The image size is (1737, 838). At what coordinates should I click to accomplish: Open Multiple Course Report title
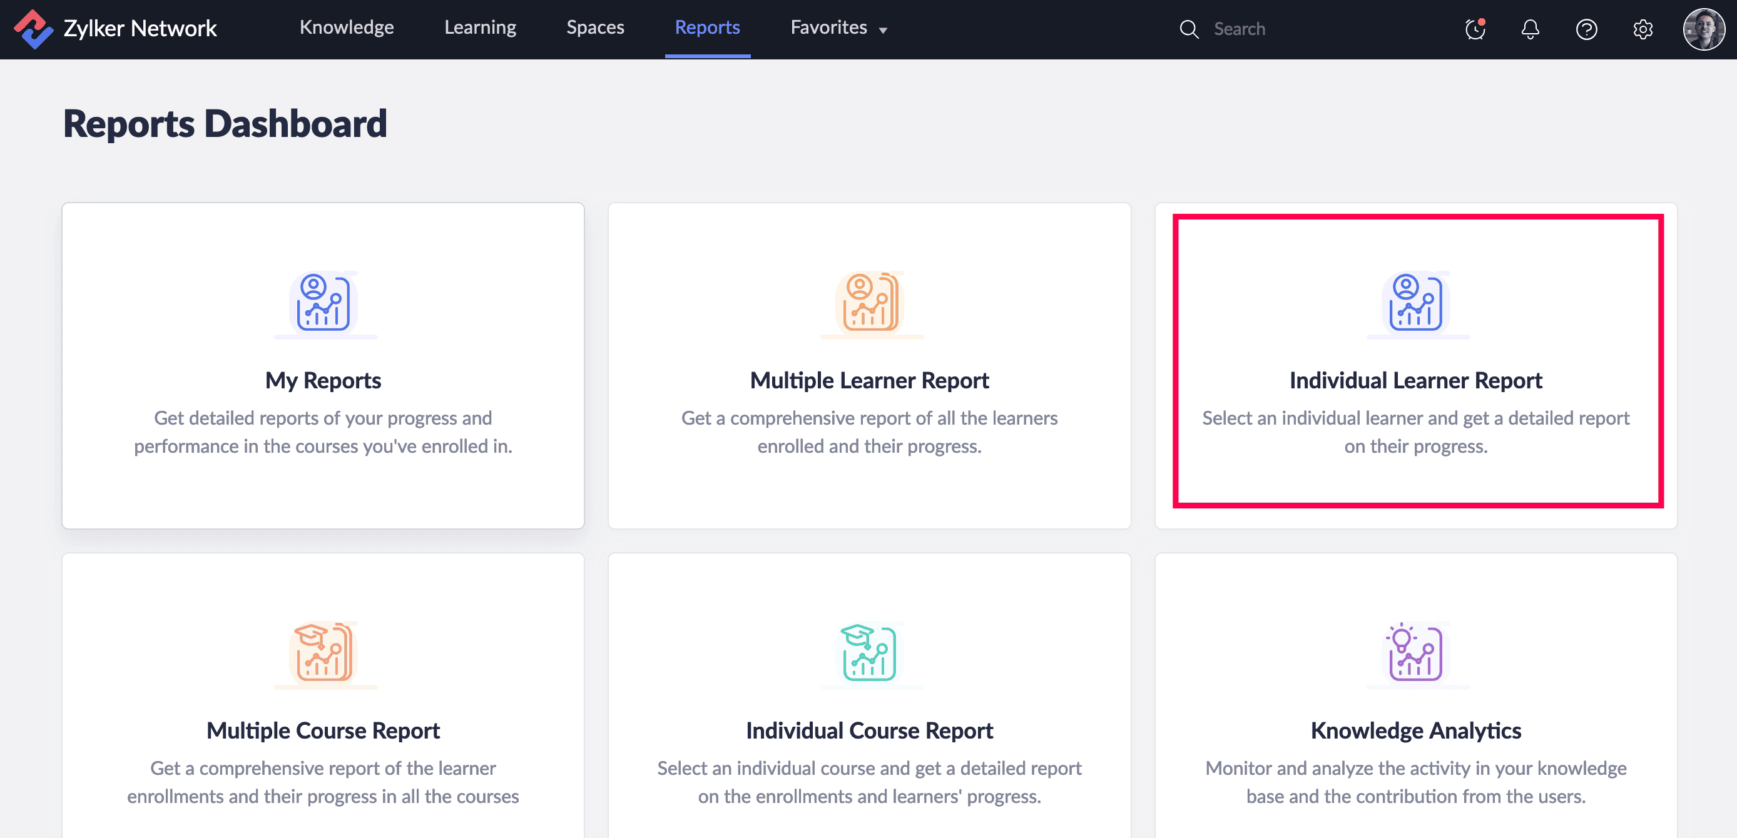point(323,730)
